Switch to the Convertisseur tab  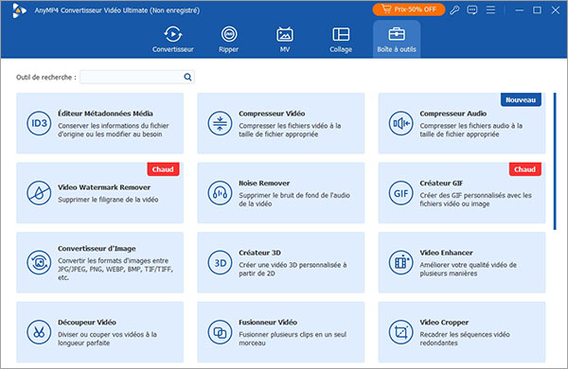tap(173, 39)
